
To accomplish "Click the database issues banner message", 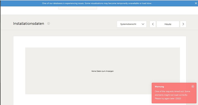I will tap(97, 3).
